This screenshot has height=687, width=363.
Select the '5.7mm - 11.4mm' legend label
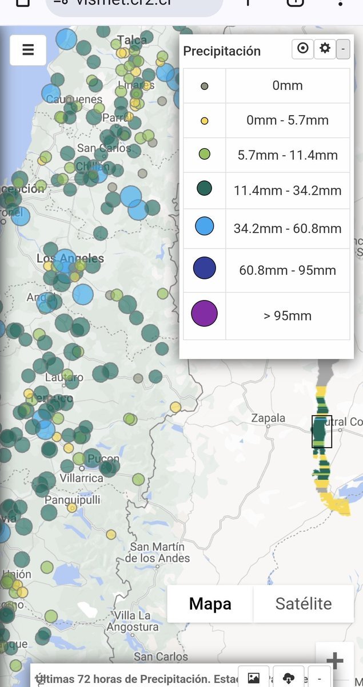tap(288, 155)
